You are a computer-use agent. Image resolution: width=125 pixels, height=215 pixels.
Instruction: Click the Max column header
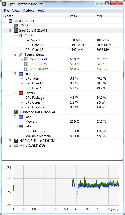[x=108, y=16]
